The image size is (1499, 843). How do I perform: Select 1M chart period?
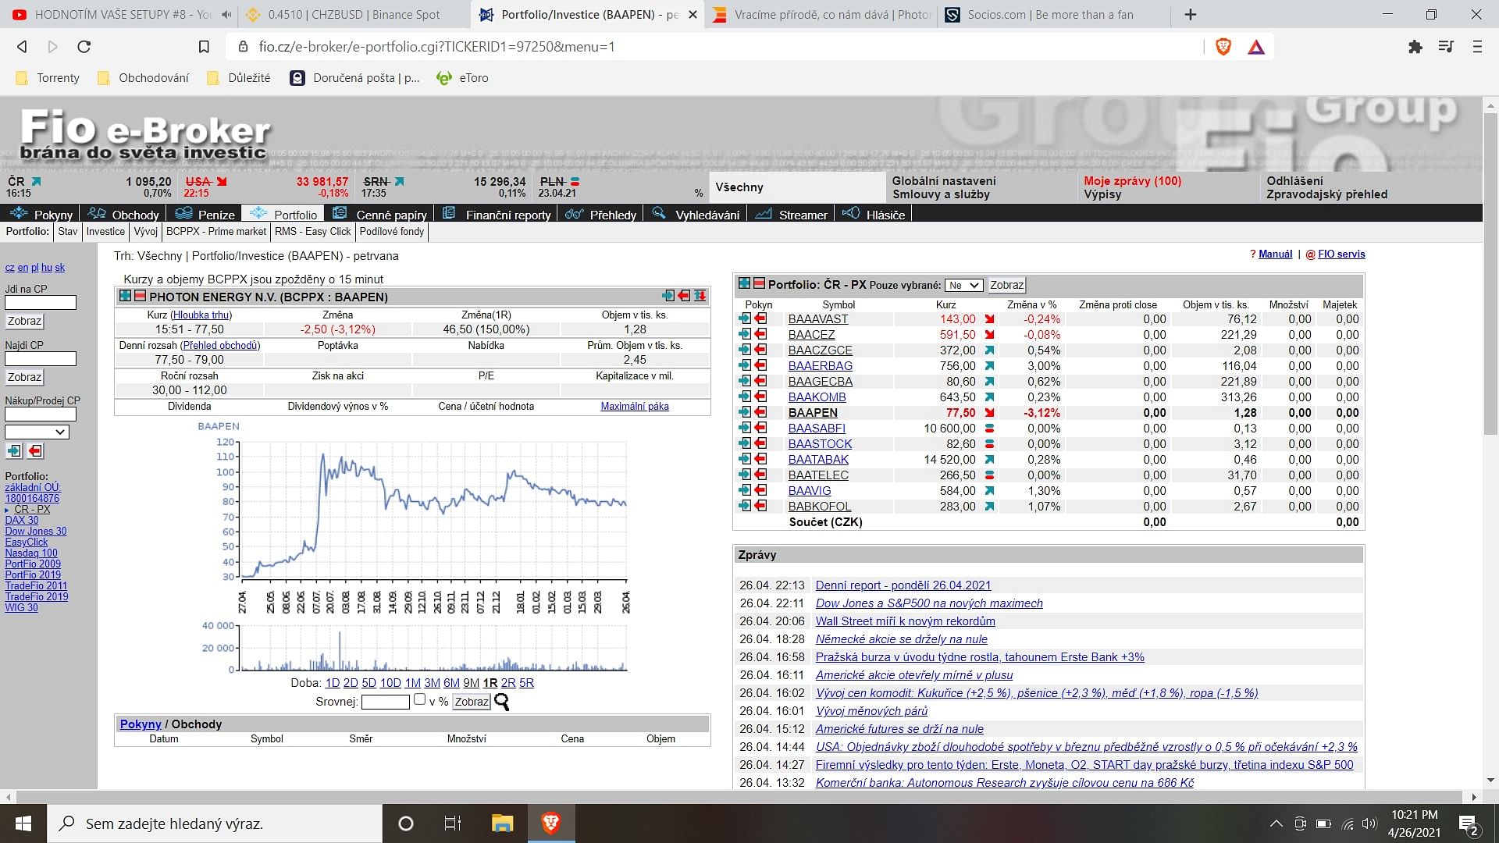412,682
